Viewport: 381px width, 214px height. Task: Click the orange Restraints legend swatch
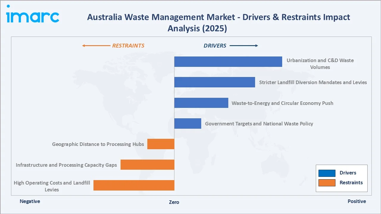coord(327,183)
